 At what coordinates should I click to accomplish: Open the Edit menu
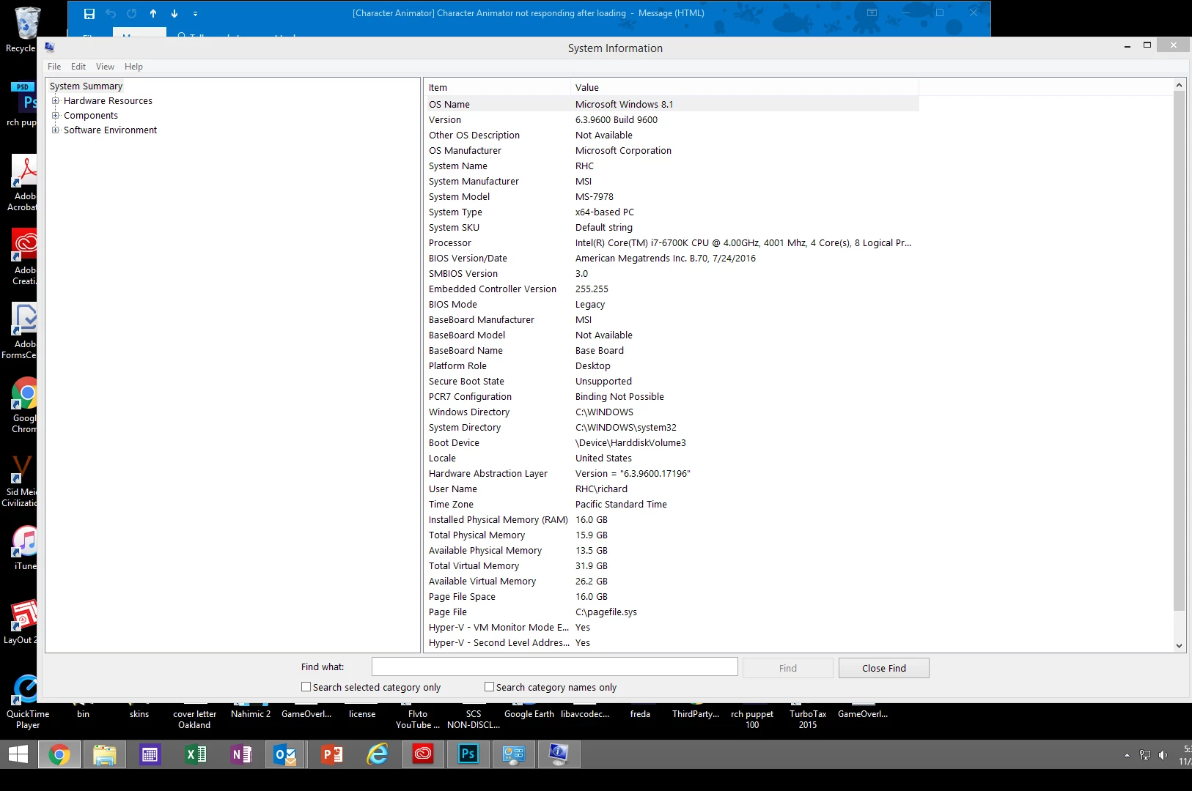click(x=78, y=67)
